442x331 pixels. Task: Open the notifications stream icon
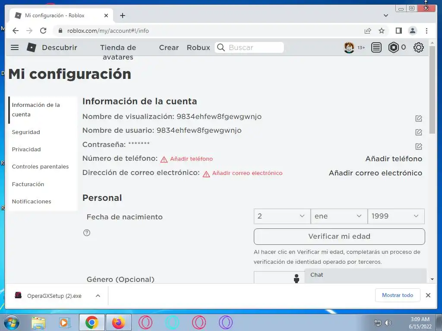376,47
